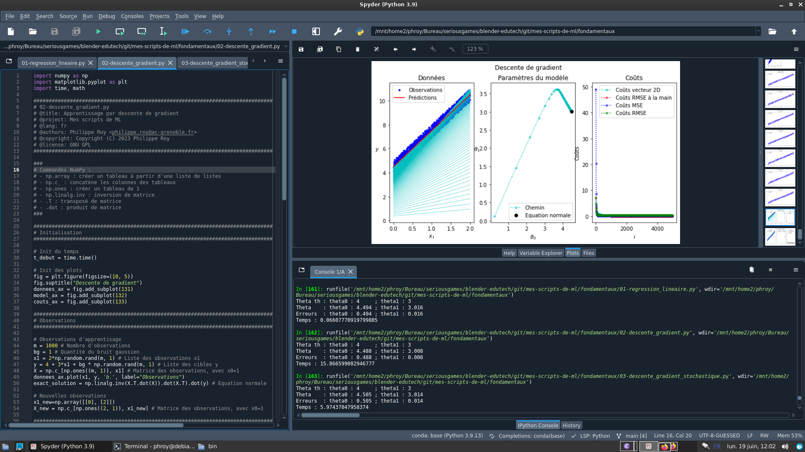The width and height of the screenshot is (805, 452).
Task: Click the Help button in console panel
Action: [509, 253]
